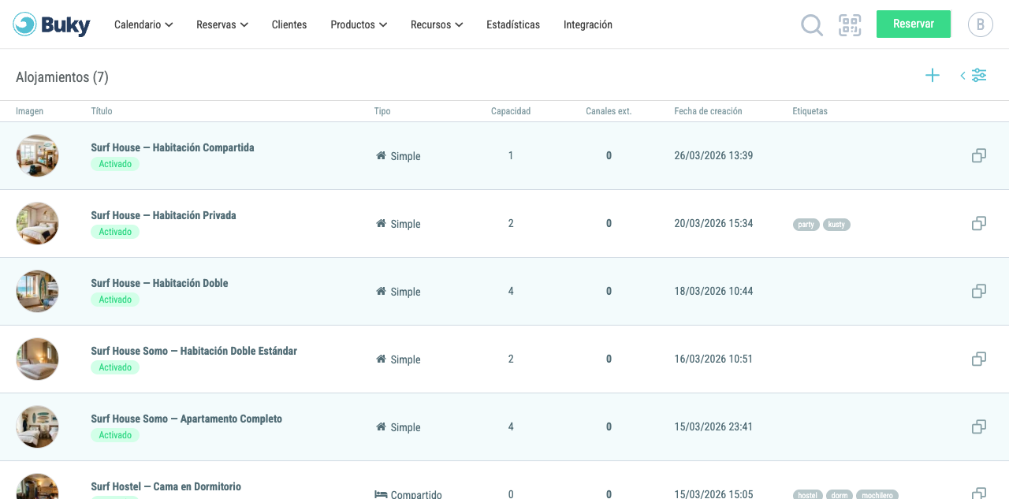Add a new alojamiento with plus icon
This screenshot has height=499, width=1009.
click(x=933, y=76)
